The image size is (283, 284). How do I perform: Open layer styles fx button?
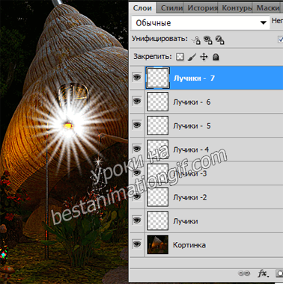pyautogui.click(x=263, y=274)
